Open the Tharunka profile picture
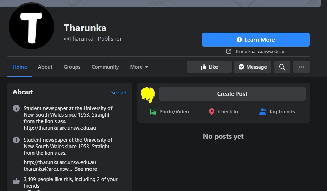 [31, 27]
